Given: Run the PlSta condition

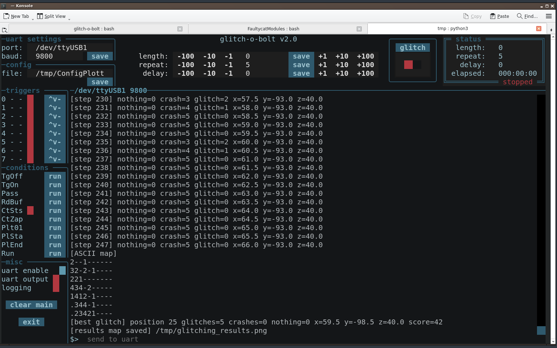Looking at the screenshot, I should point(55,236).
